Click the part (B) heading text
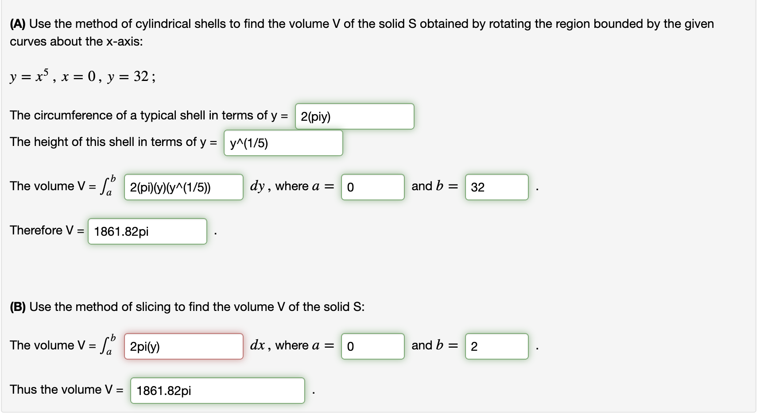The height and width of the screenshot is (414, 760). 19,307
